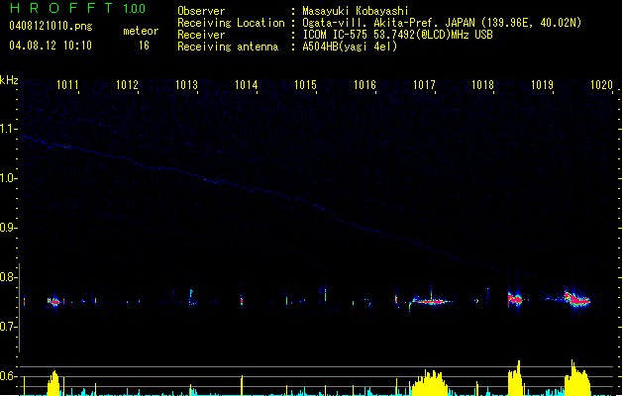The image size is (623, 396).
Task: Click time axis marker 1016
Action: click(x=364, y=85)
